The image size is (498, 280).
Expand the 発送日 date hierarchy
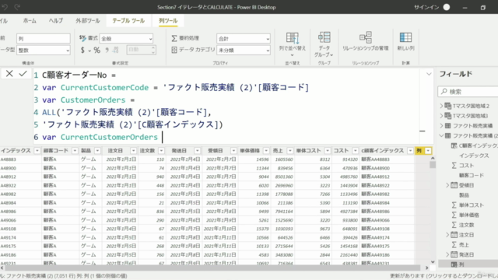(447, 254)
